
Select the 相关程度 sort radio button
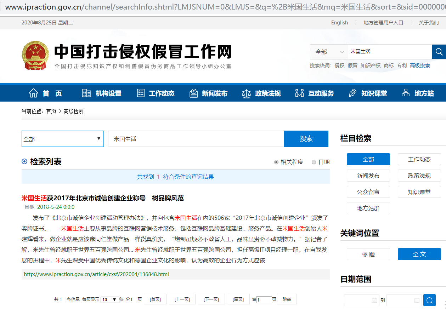pyautogui.click(x=277, y=162)
